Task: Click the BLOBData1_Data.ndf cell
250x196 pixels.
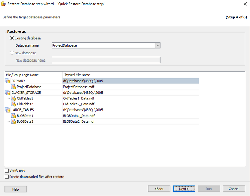Action: click(x=131, y=116)
